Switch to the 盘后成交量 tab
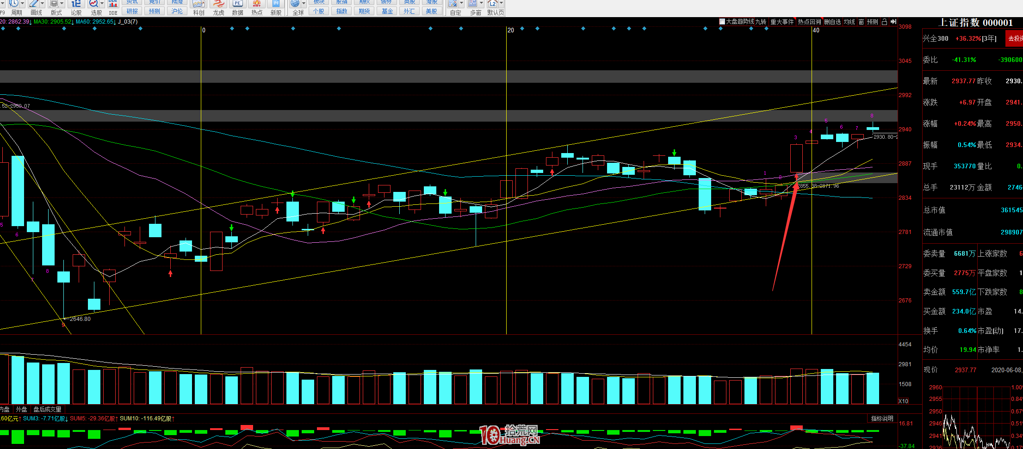The width and height of the screenshot is (1023, 449). [47, 409]
